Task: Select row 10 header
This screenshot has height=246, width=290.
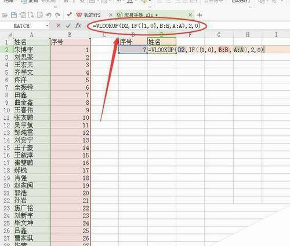Action: [x=6, y=110]
